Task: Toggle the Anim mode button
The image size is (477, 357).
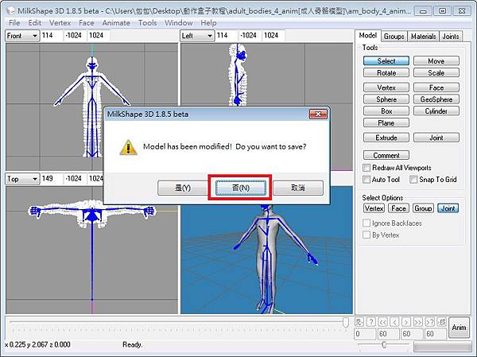Action: coord(459,328)
